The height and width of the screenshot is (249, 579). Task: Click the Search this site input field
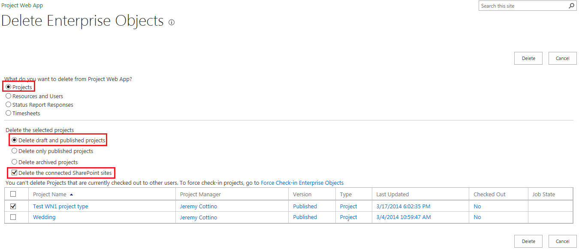point(519,6)
